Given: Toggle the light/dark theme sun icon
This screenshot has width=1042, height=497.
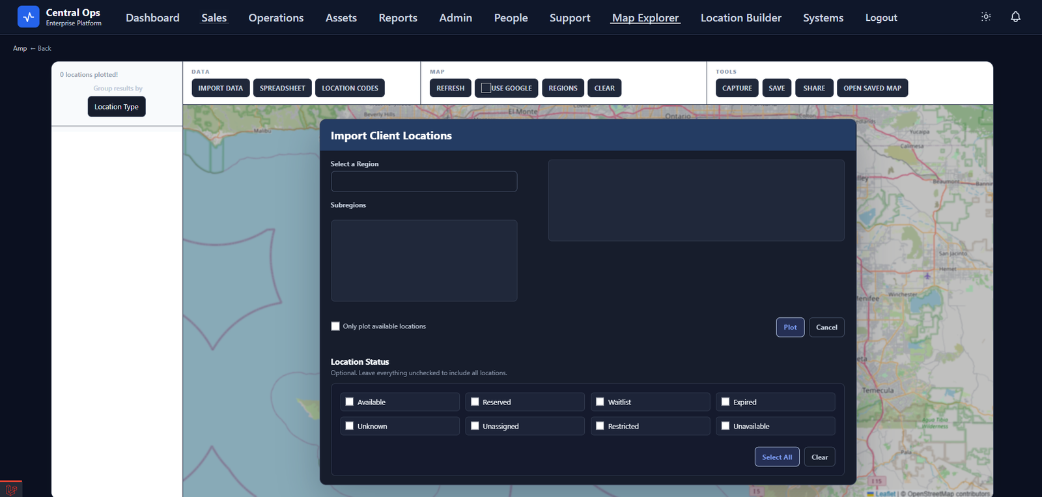Looking at the screenshot, I should click(x=986, y=17).
